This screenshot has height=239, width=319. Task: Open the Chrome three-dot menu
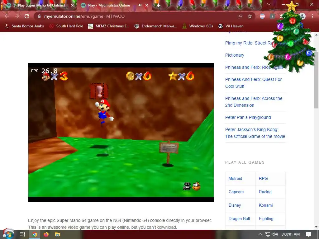[312, 16]
